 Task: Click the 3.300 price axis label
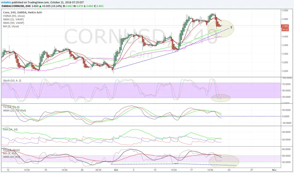[x=285, y=54]
